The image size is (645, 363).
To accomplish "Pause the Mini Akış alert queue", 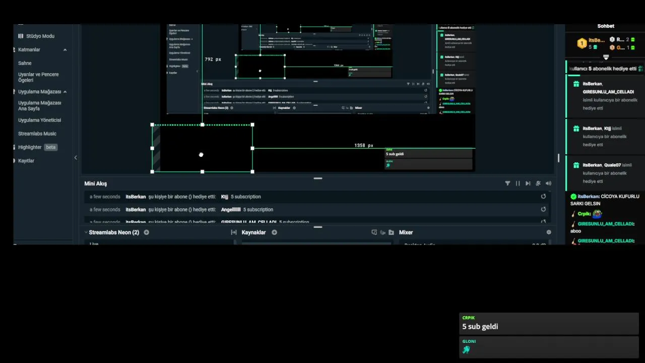I will point(518,184).
